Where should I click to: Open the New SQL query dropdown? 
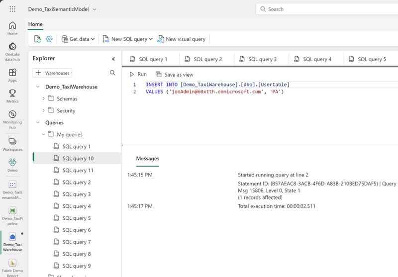tap(128, 39)
